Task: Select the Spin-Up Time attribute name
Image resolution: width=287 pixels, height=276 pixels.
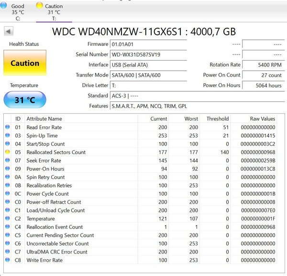Action: click(42, 136)
